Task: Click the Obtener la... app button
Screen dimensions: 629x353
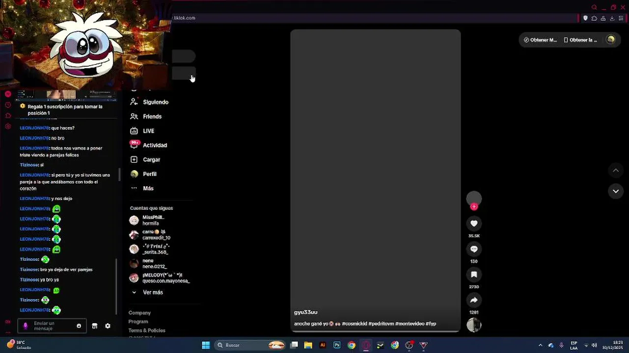Action: (x=580, y=40)
